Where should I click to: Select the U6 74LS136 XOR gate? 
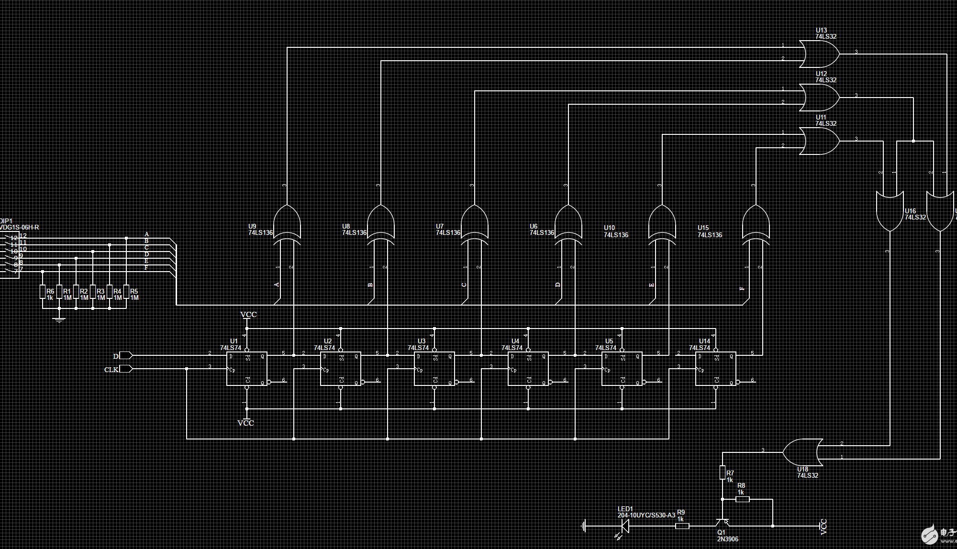click(568, 225)
